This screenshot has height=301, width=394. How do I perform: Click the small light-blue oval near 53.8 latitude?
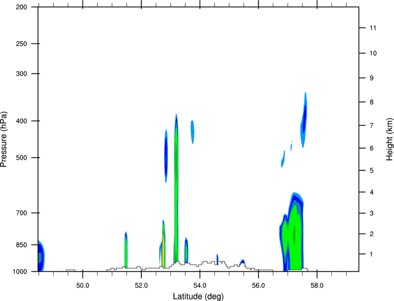click(x=192, y=132)
